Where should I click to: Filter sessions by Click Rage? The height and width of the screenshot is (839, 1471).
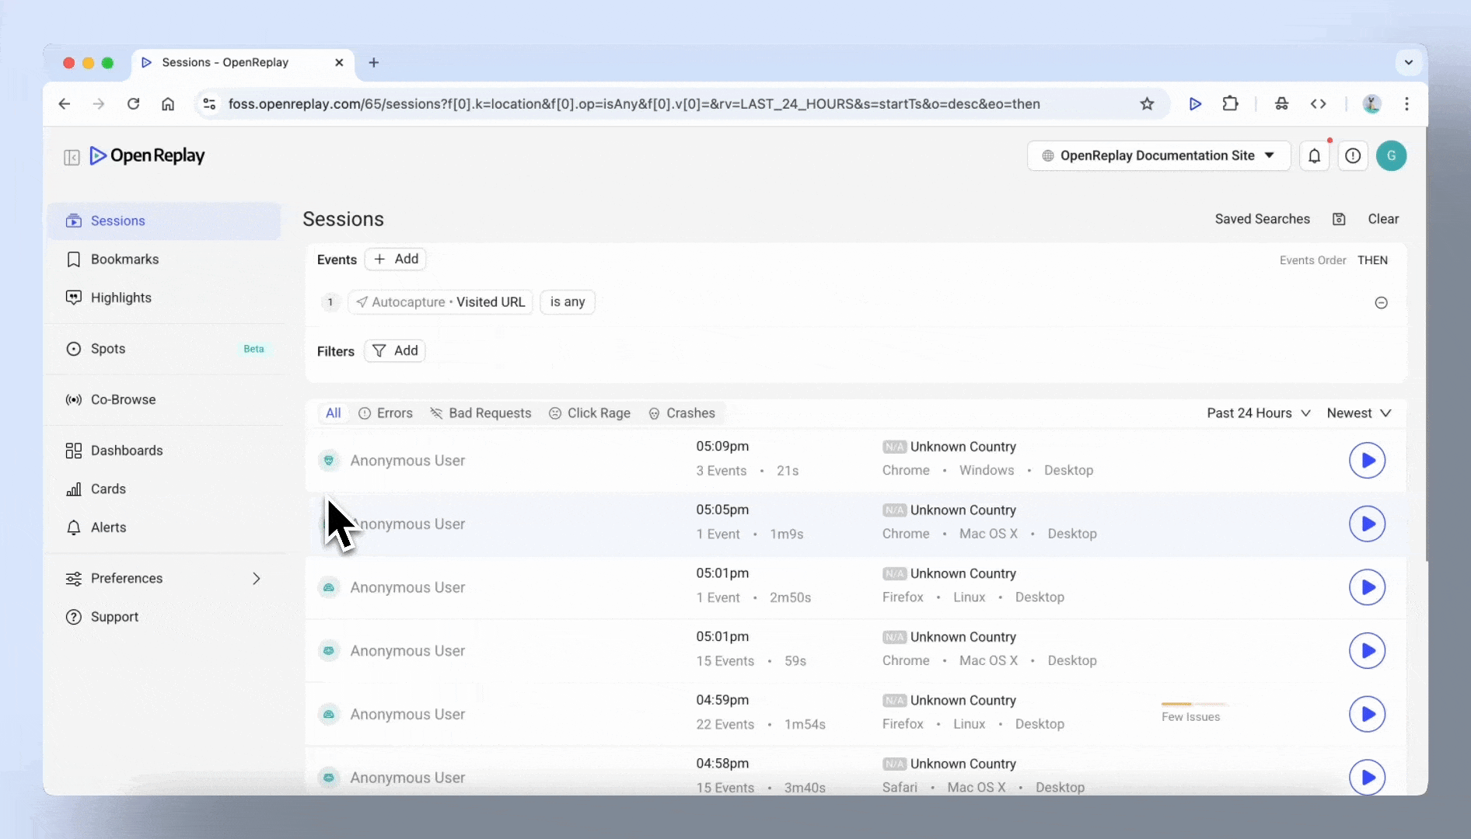click(x=589, y=413)
